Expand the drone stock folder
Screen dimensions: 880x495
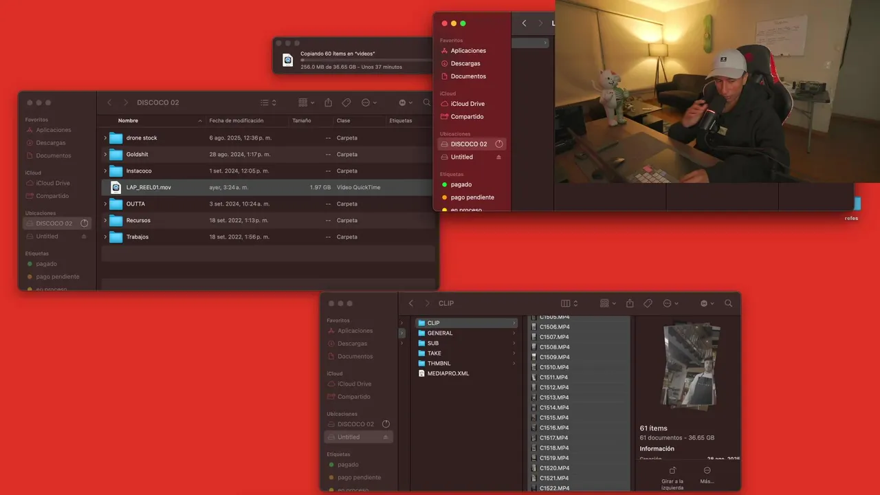click(x=105, y=137)
